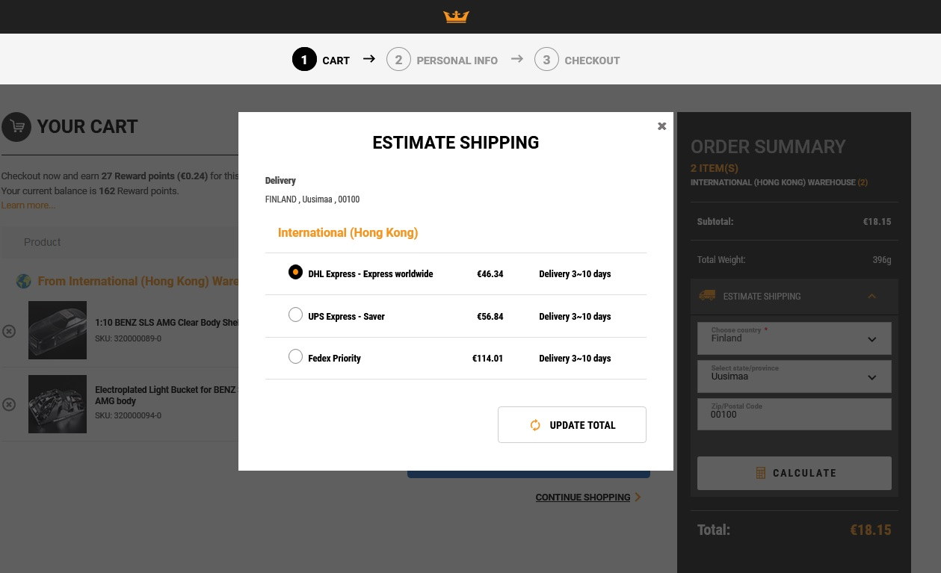941x573 pixels.
Task: Click the Subtotal amount €18.15
Action: point(877,222)
